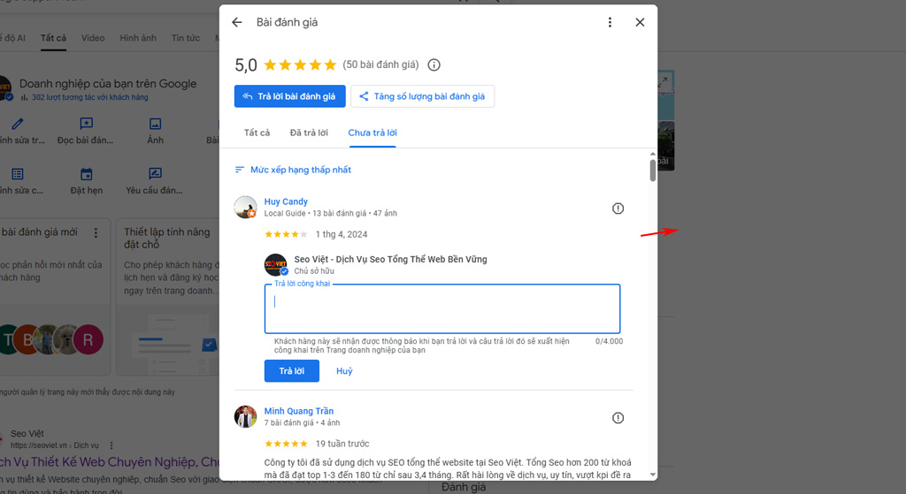
Task: Click the Dịch Vụ Thiết Kế Web result title
Action: pyautogui.click(x=109, y=461)
